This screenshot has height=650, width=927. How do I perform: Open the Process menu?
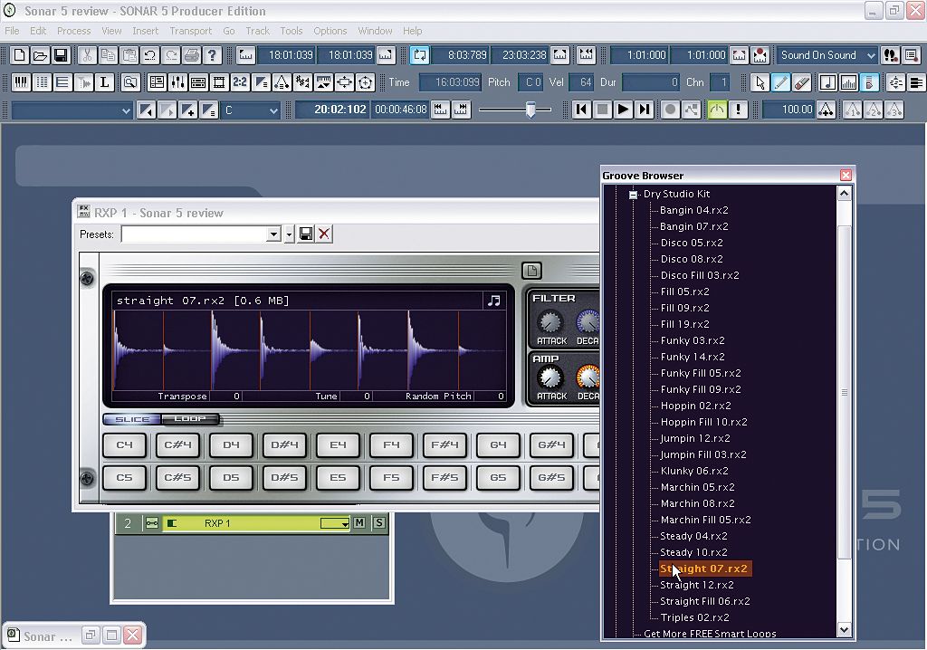coord(74,31)
